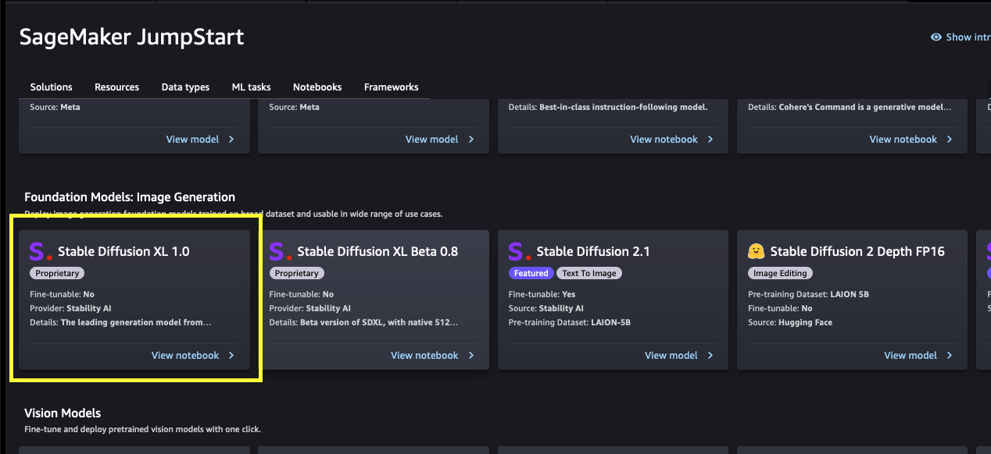991x454 pixels.
Task: Click the Vision Models heading
Action: [63, 413]
